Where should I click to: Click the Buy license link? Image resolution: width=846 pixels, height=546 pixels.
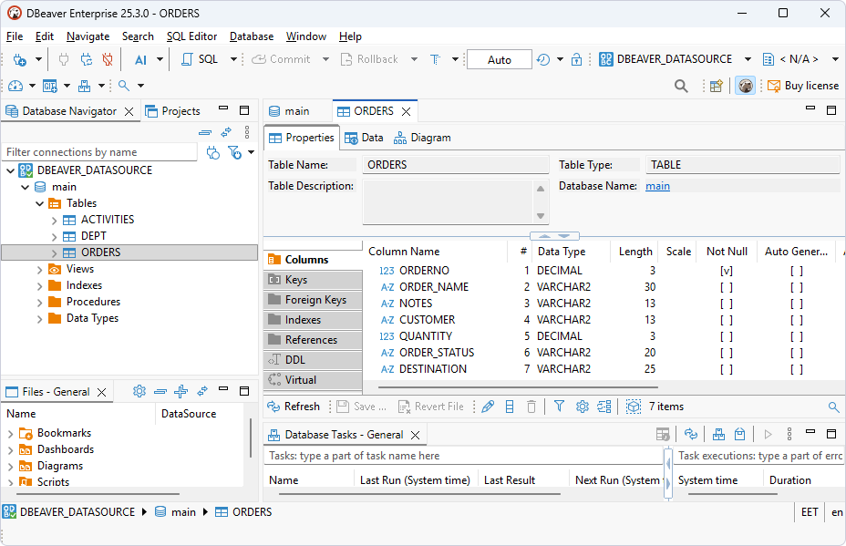[x=810, y=86]
